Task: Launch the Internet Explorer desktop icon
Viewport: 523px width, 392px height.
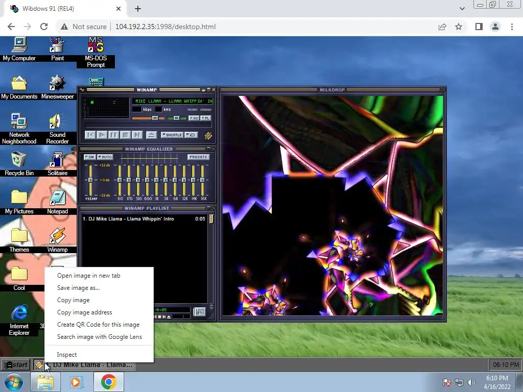Action: [x=19, y=320]
